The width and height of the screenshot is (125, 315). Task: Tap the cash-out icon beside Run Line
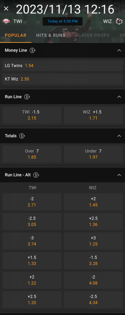tap(27, 97)
